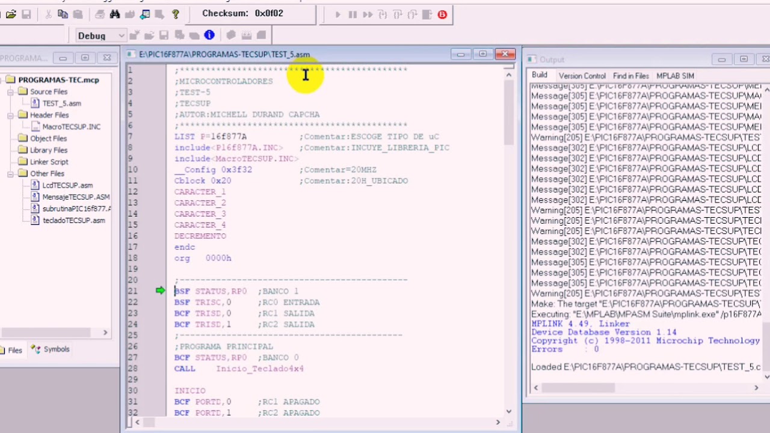
Task: Select the Build tab in Output
Action: pos(540,75)
